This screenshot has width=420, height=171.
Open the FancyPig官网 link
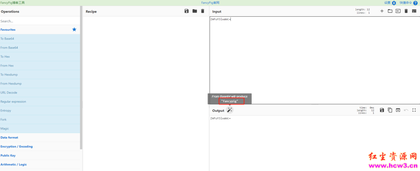point(210,3)
